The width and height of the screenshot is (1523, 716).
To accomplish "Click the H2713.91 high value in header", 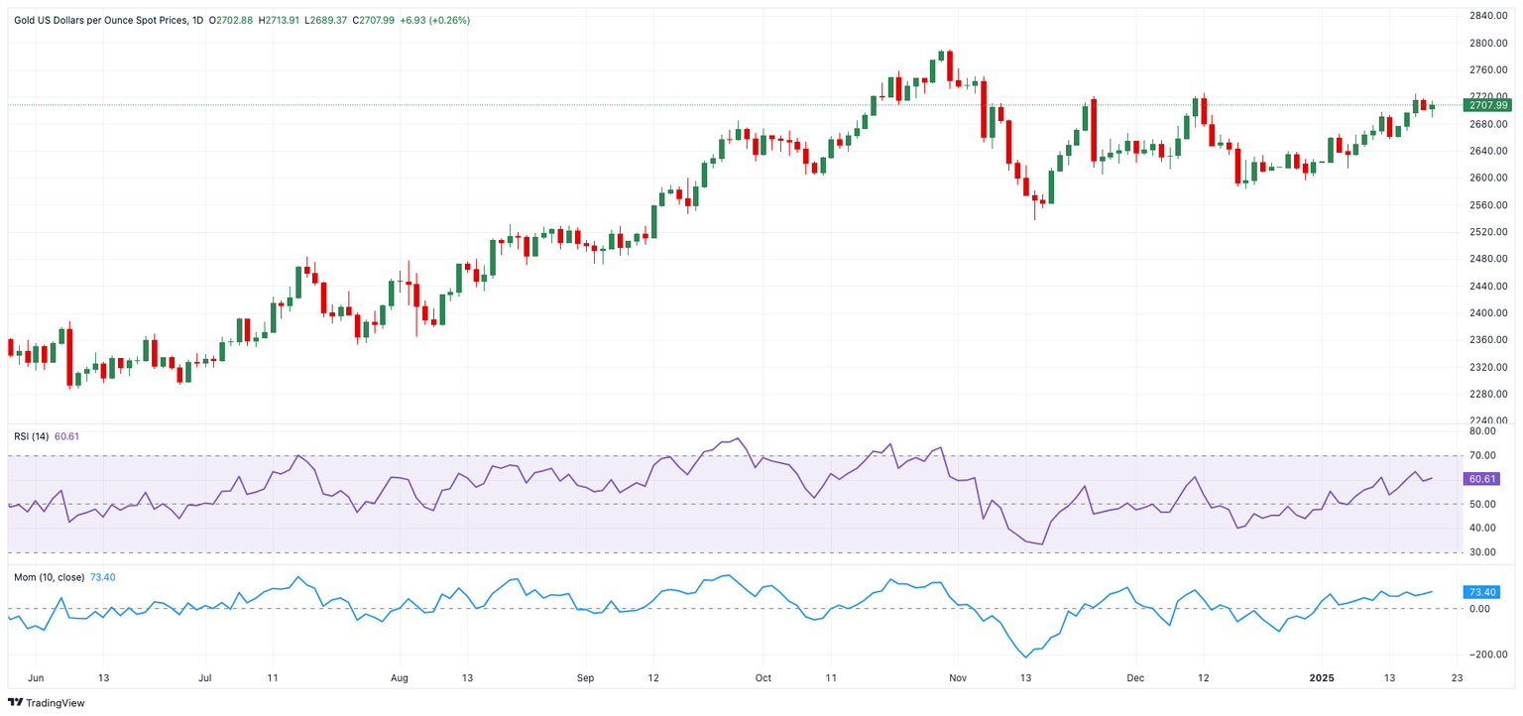I will click(x=281, y=20).
